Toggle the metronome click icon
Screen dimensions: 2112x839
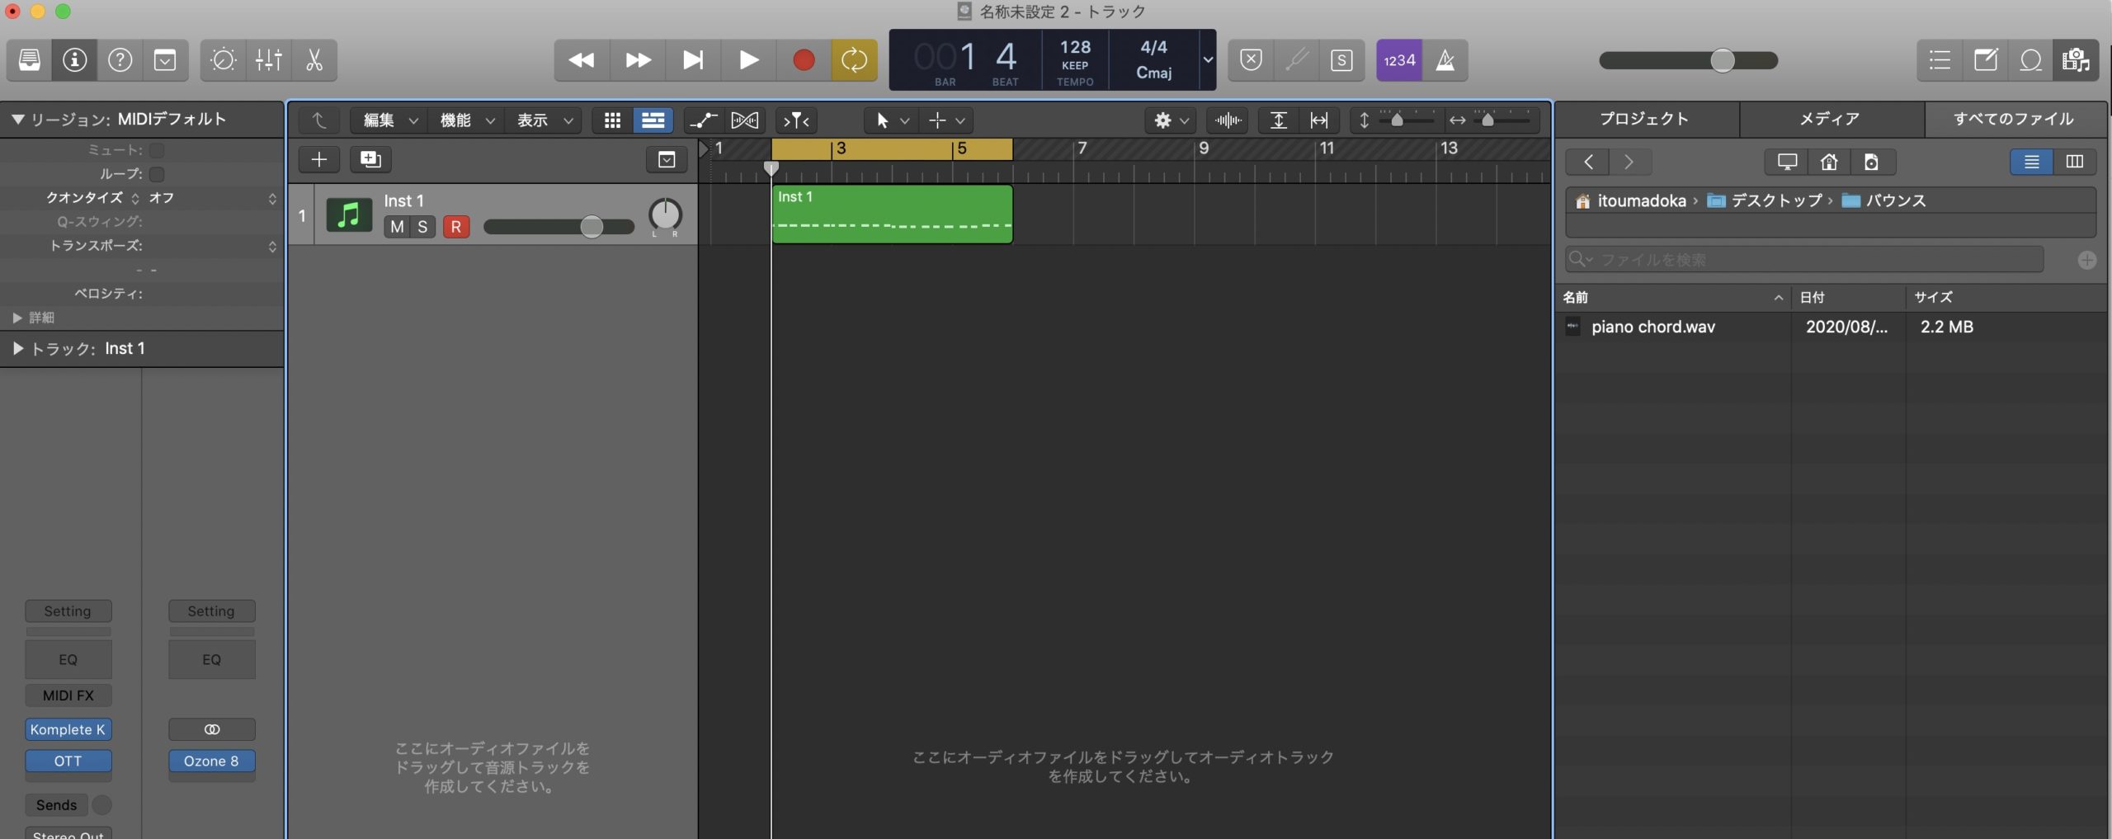click(x=1445, y=60)
